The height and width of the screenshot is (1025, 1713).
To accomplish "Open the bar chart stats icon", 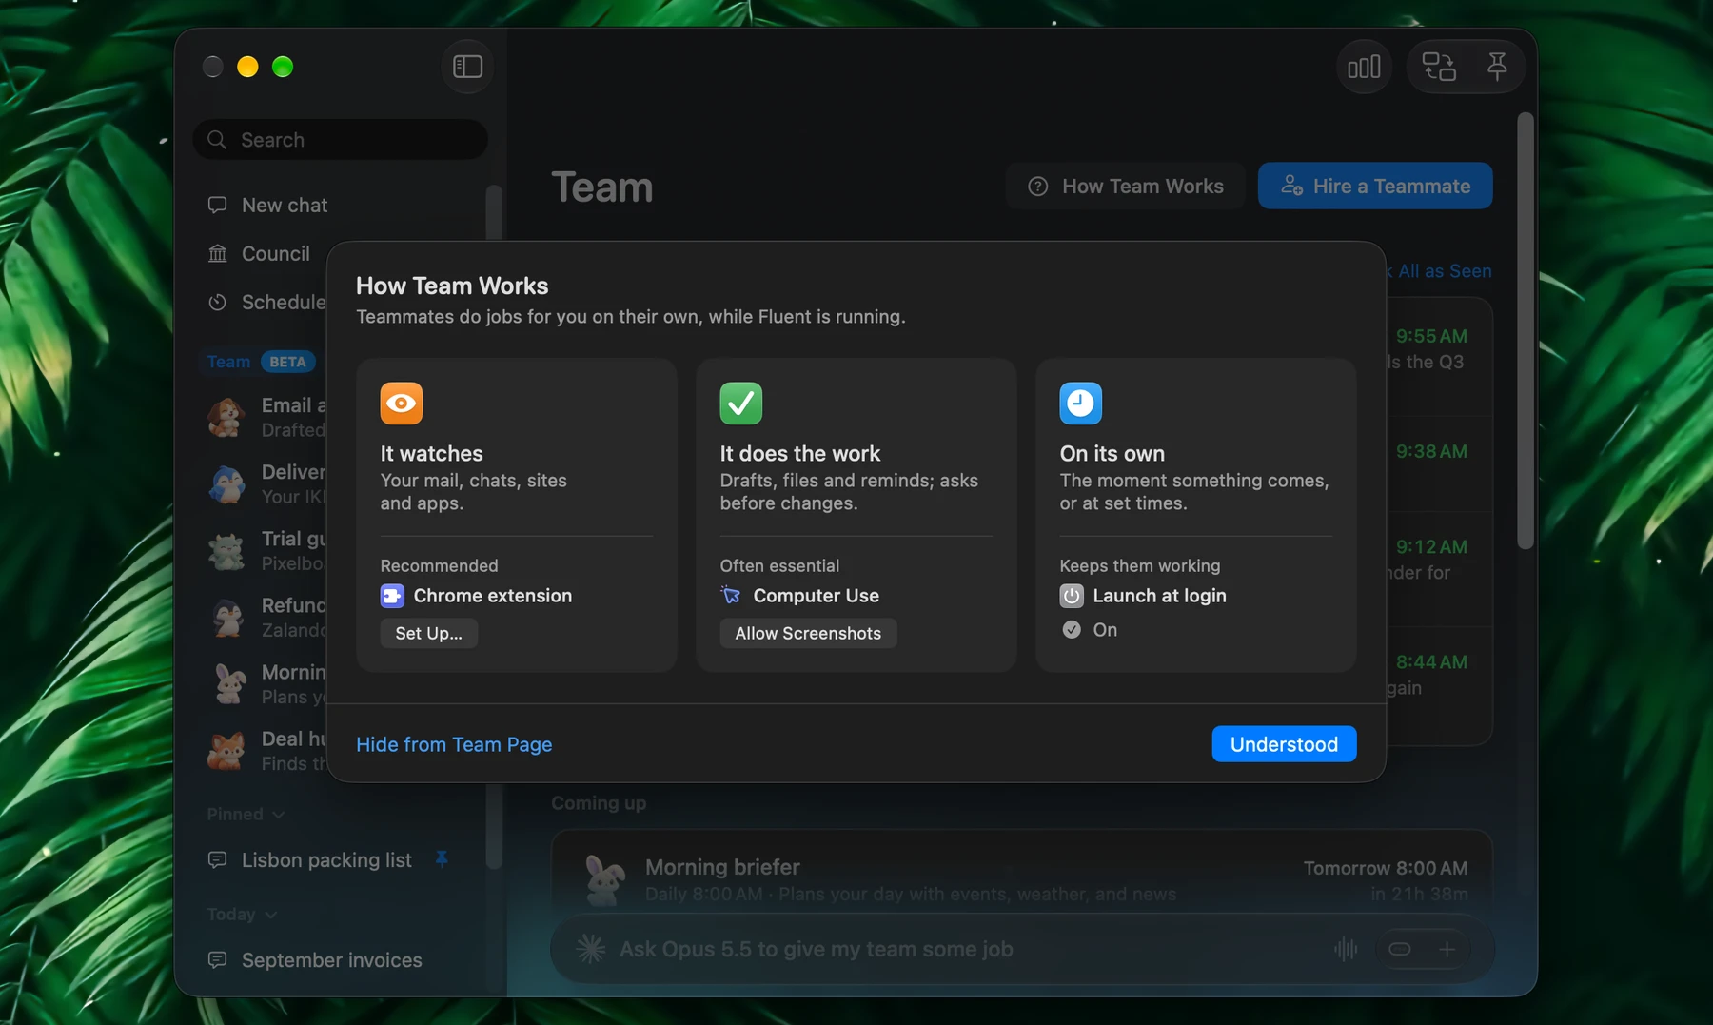I will click(x=1364, y=67).
